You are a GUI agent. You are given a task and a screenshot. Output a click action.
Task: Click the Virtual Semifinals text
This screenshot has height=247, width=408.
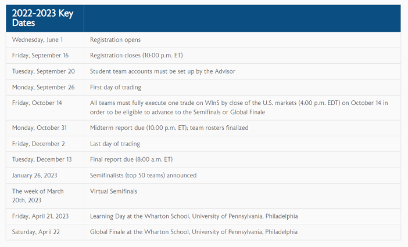(x=113, y=191)
